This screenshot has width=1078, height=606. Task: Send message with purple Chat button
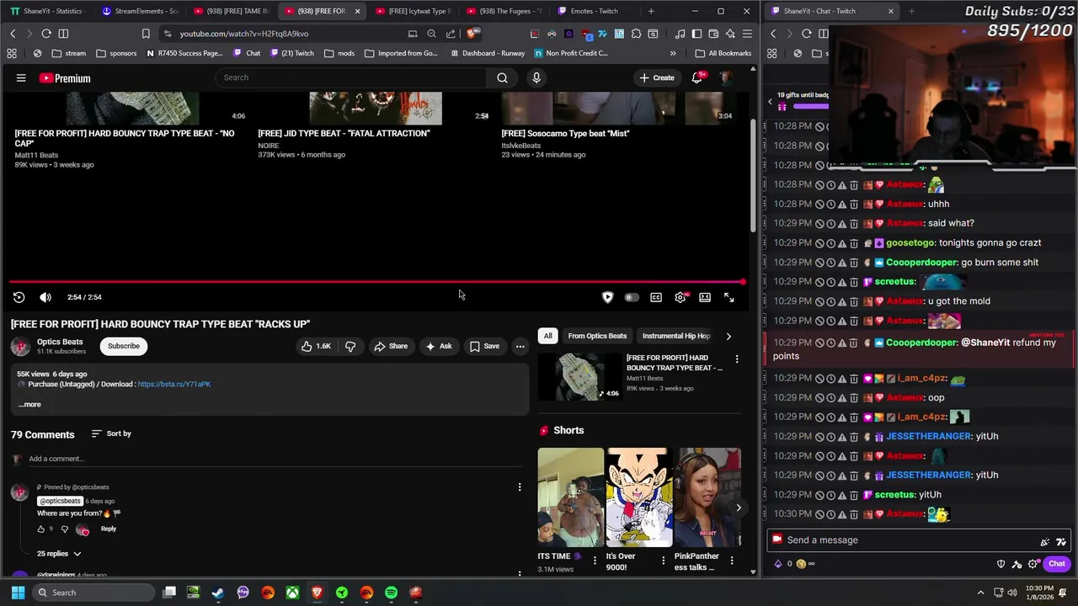[1057, 564]
